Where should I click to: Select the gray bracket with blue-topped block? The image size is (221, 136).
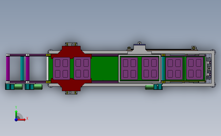(139, 49)
